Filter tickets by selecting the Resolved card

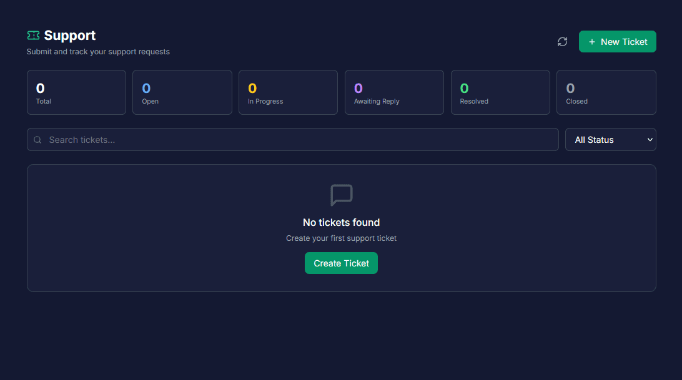[x=500, y=92]
